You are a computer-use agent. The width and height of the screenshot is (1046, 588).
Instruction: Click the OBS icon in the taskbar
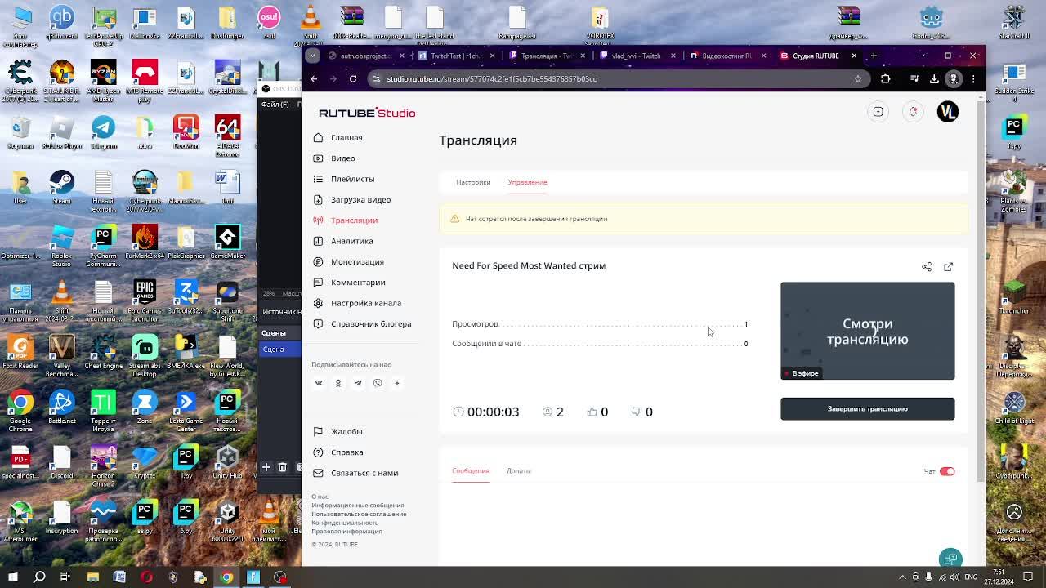(280, 577)
